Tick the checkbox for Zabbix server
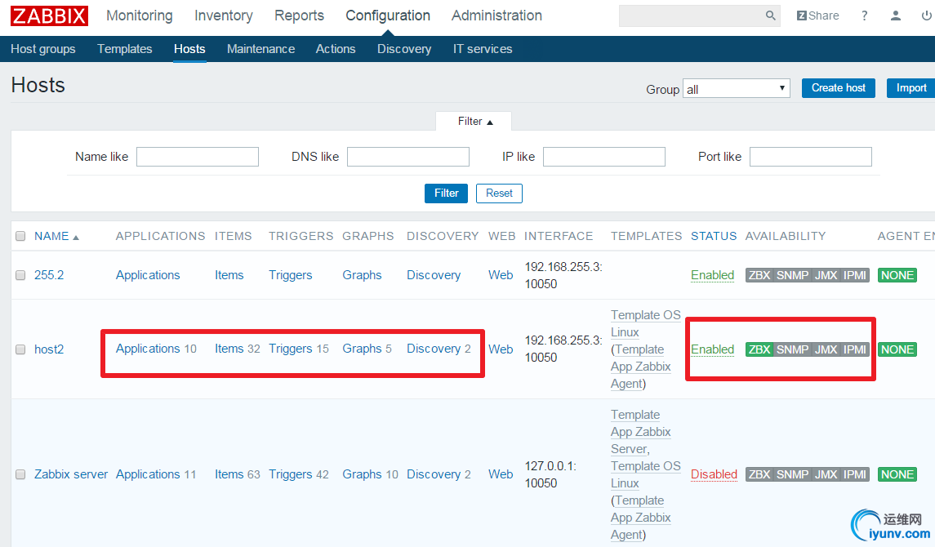935x547 pixels. pos(20,474)
